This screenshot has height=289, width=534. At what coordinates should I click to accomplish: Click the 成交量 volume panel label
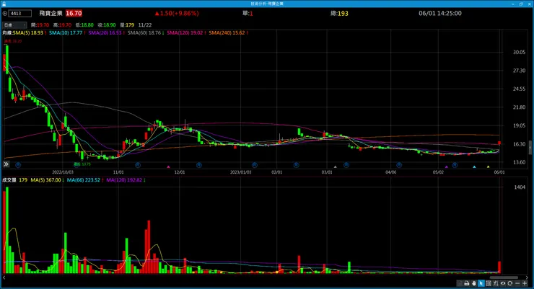9,180
